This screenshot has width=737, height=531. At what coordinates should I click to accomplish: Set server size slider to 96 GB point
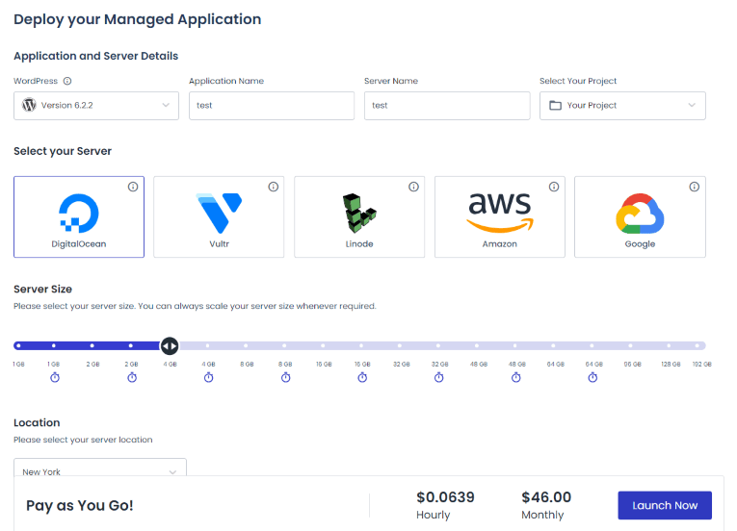[630, 346]
